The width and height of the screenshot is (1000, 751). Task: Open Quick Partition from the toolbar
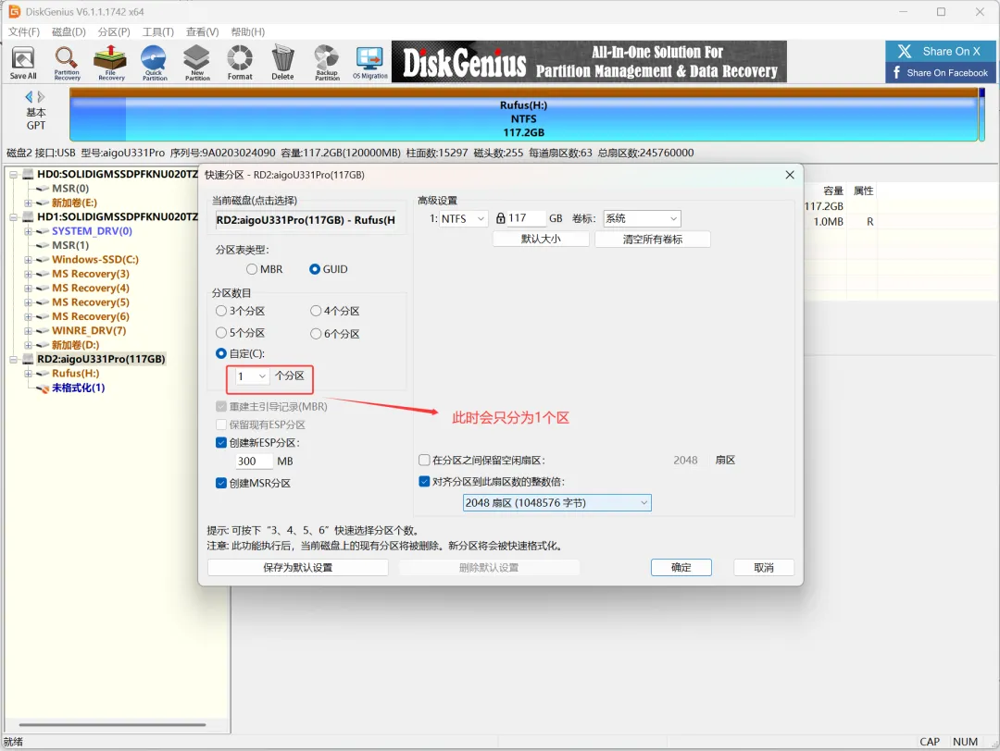pos(155,62)
